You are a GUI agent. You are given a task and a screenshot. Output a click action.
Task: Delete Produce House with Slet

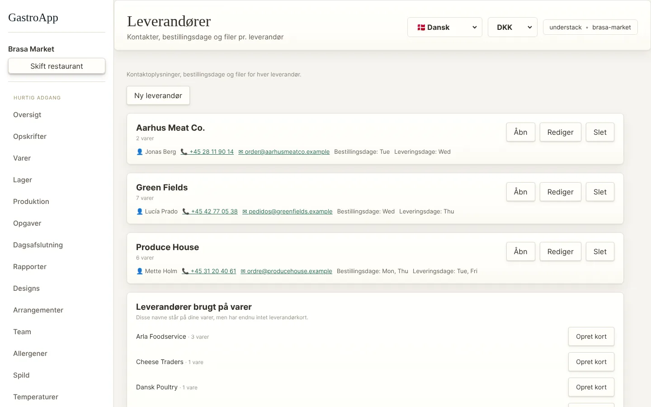(x=600, y=251)
